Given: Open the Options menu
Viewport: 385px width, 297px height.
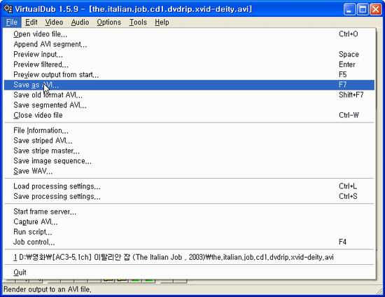Looking at the screenshot, I should [108, 22].
